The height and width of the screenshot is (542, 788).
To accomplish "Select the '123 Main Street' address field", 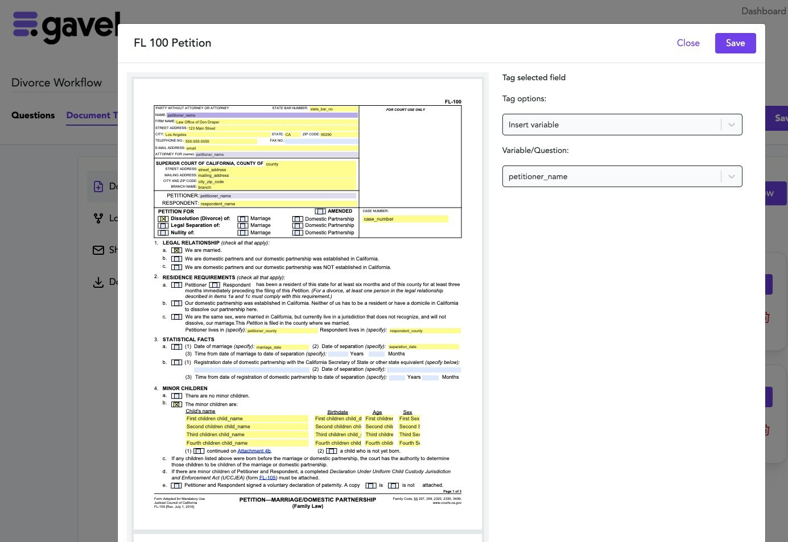I will pyautogui.click(x=273, y=128).
